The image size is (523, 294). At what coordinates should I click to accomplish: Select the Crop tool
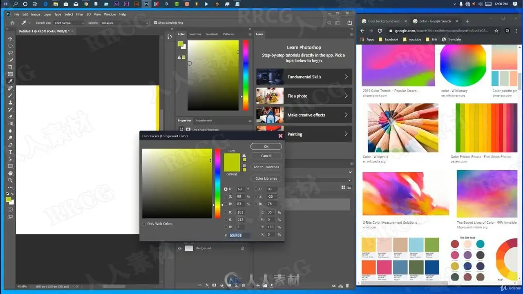pos(11,67)
